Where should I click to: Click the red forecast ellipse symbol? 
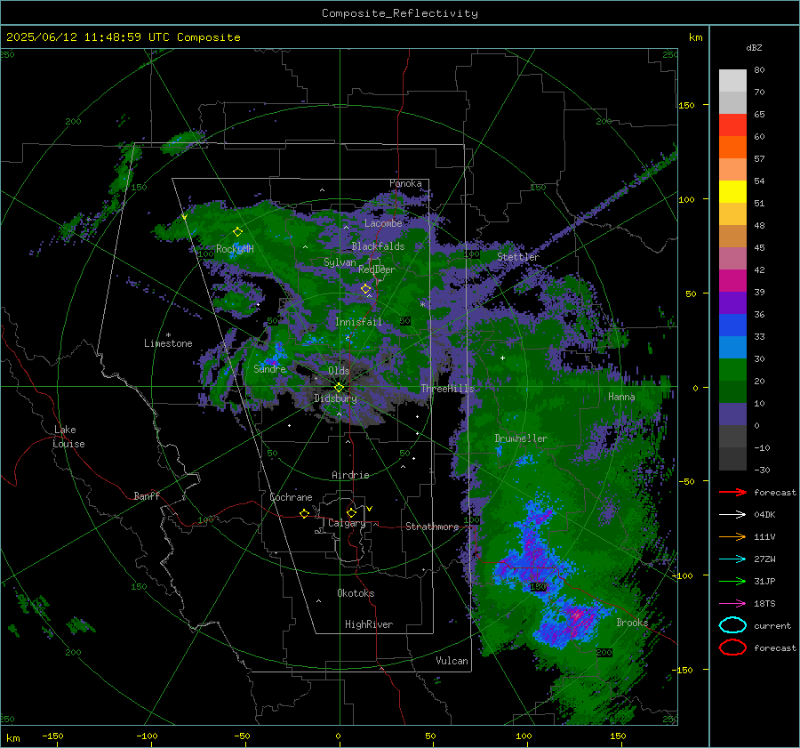tap(732, 647)
